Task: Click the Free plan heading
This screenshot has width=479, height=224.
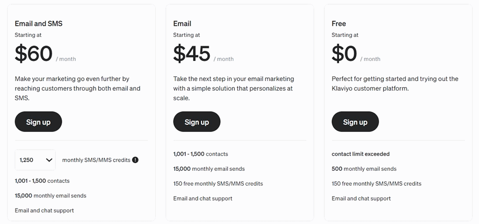Action: [339, 24]
